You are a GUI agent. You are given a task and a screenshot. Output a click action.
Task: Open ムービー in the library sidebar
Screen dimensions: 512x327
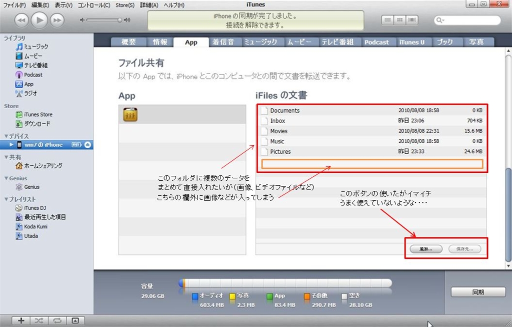click(28, 56)
